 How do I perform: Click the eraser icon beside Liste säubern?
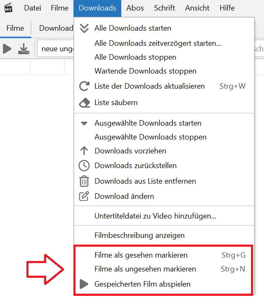click(84, 103)
